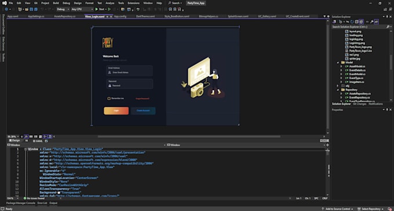
Task: Click the Solution Explorer home view icon
Action: [334, 22]
